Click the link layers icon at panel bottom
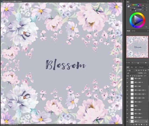The image size is (149, 126). tap(131, 125)
